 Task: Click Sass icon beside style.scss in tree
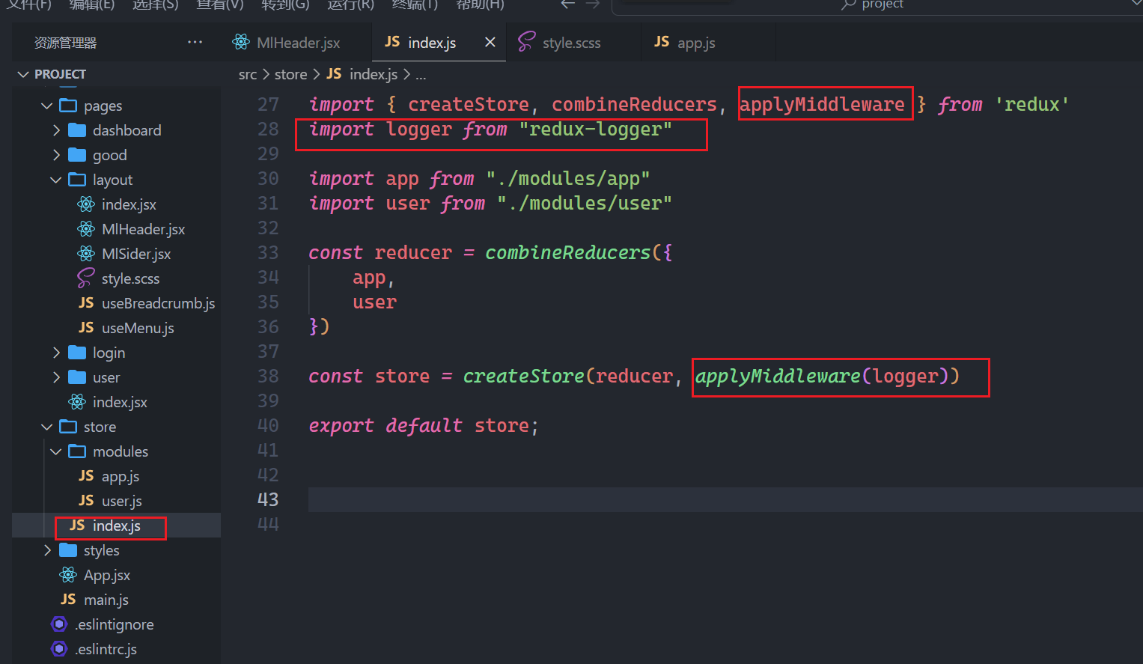pyautogui.click(x=86, y=278)
